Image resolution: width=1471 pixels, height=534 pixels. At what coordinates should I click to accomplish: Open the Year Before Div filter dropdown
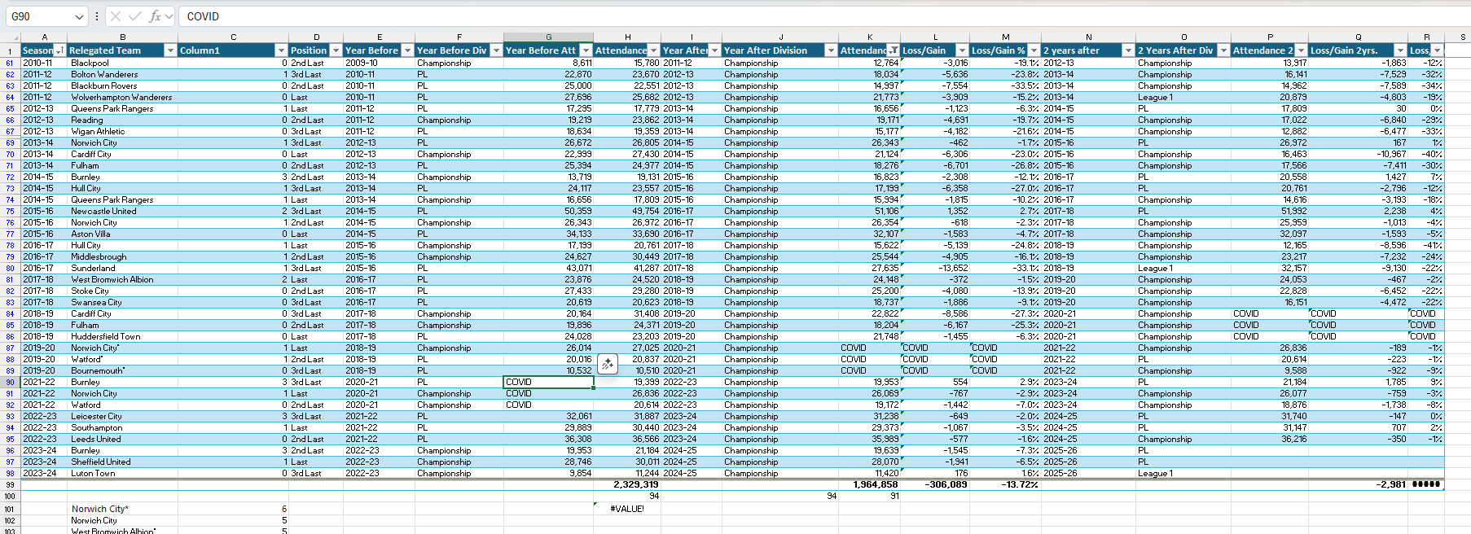(x=496, y=50)
